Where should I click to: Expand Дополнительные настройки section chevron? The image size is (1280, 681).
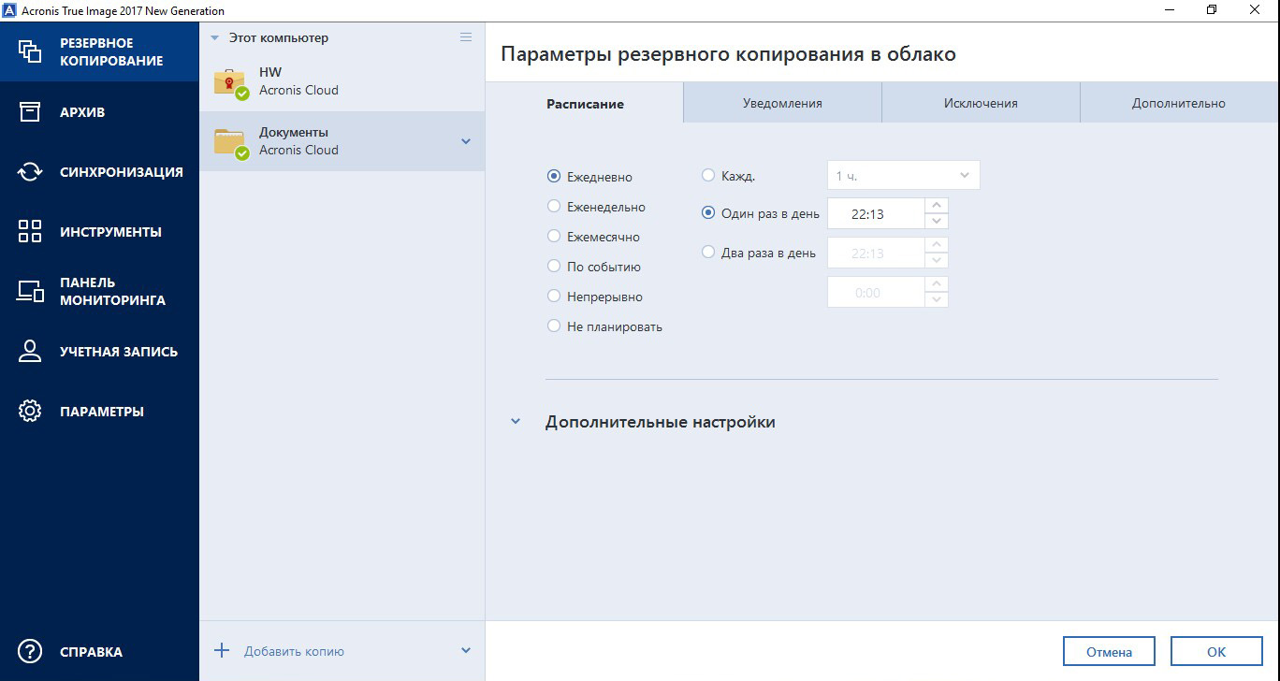tap(515, 422)
